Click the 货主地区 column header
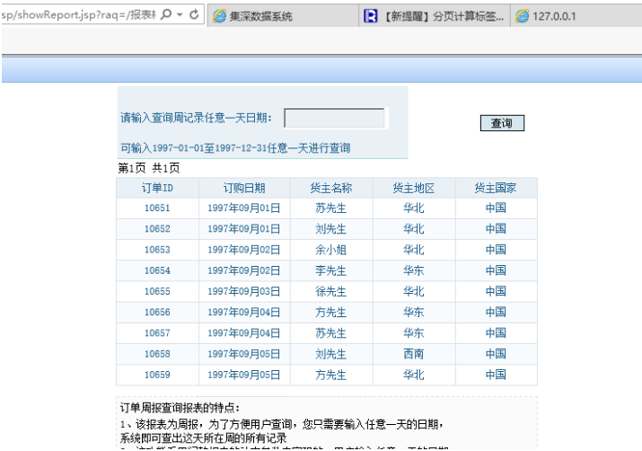This screenshot has width=642, height=451. tap(413, 188)
